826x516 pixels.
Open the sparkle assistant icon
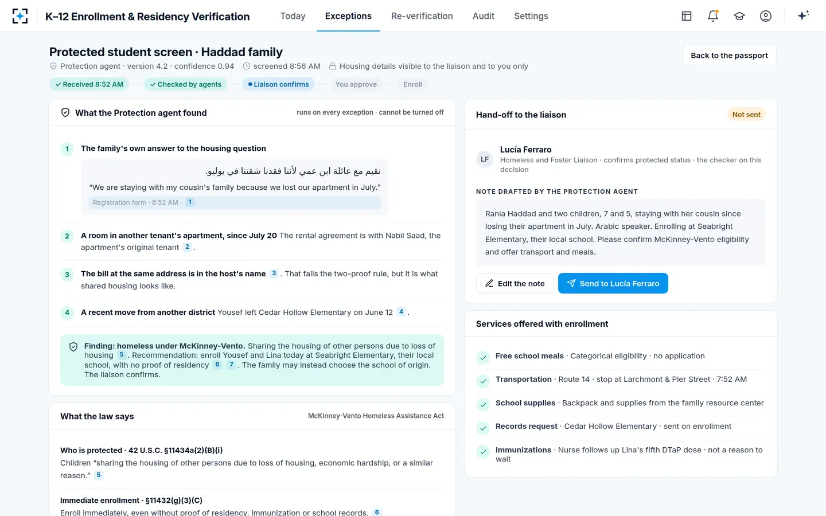point(803,15)
